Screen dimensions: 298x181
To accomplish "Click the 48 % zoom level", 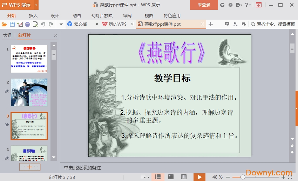I will 217,177.
